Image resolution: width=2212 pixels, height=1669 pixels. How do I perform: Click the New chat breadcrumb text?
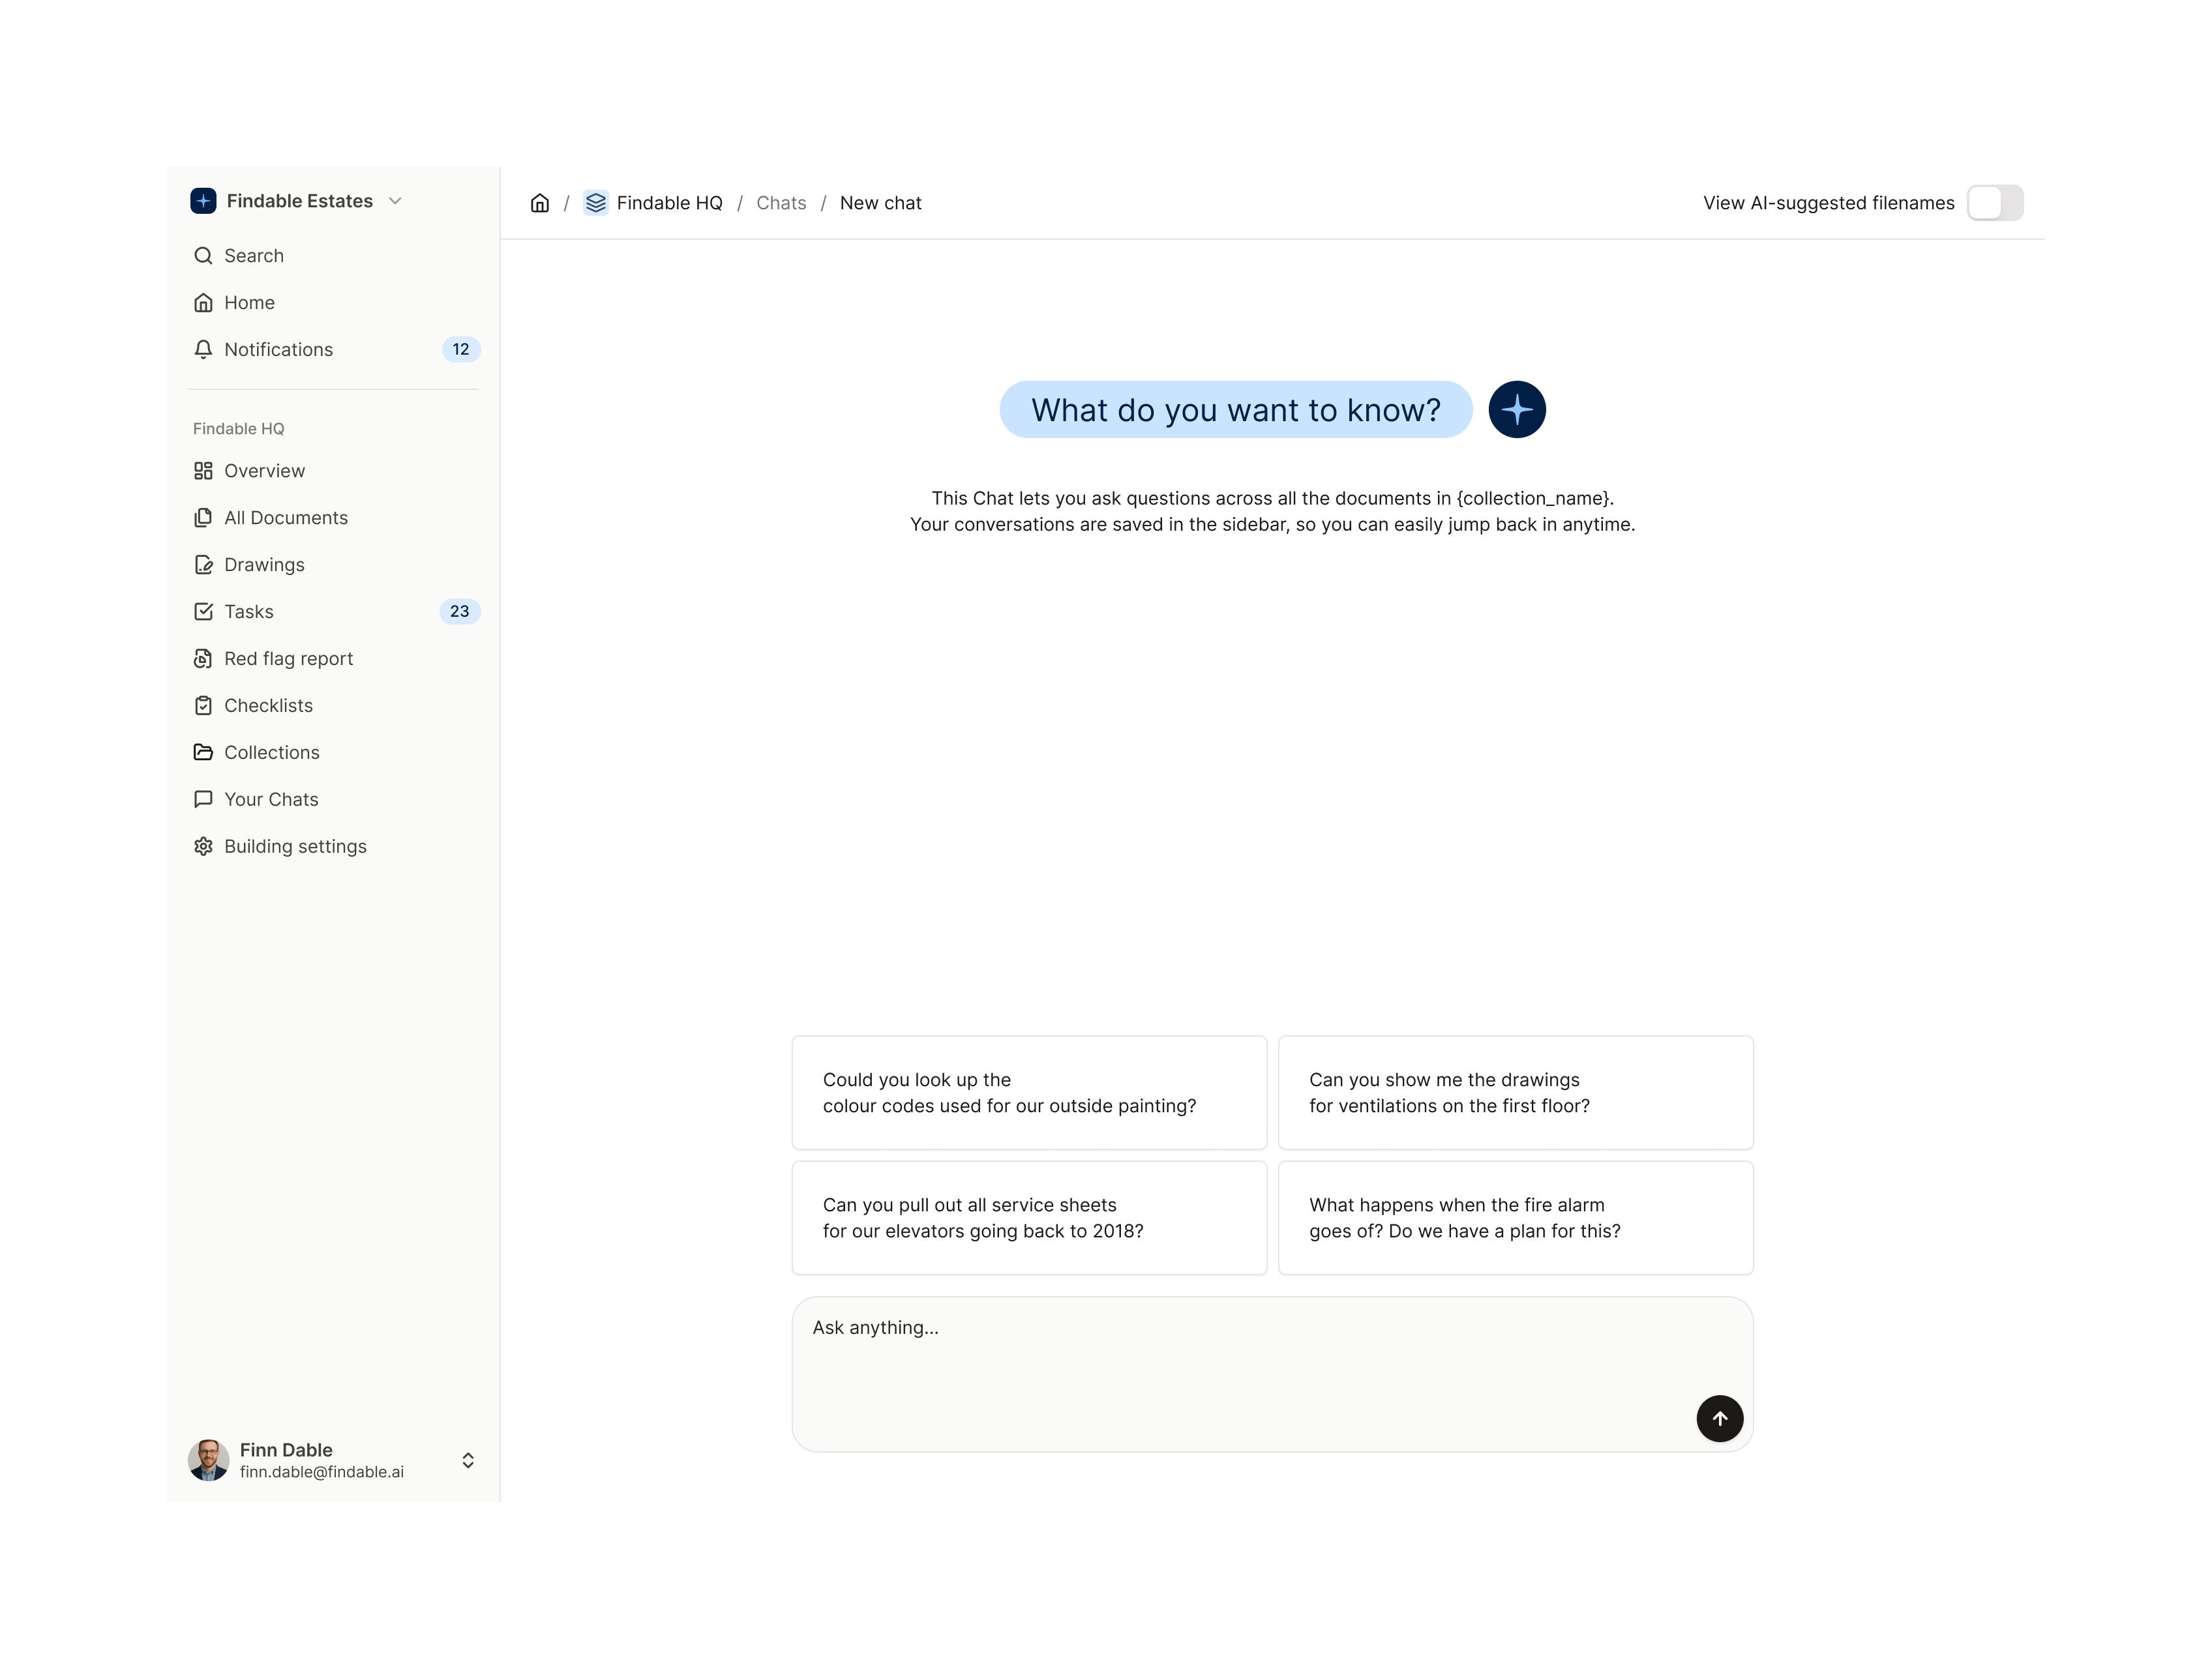(881, 203)
